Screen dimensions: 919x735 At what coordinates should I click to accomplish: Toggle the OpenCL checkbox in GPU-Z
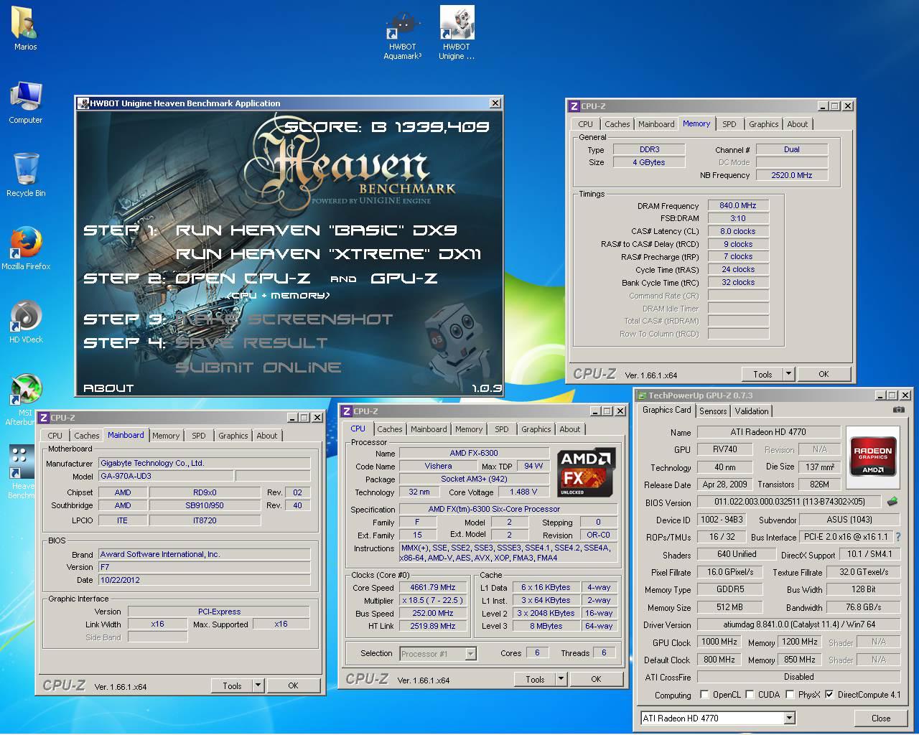pyautogui.click(x=705, y=695)
